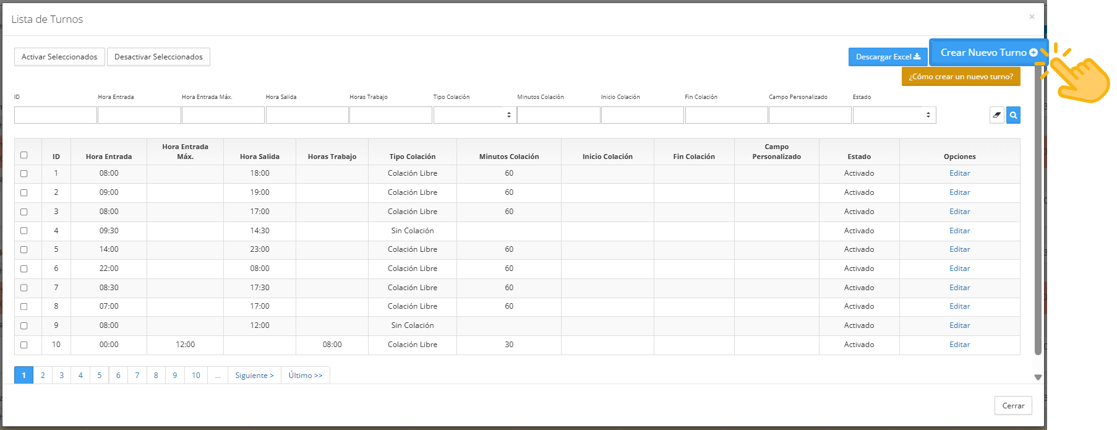Check the box for shift ID 7
Image resolution: width=1117 pixels, height=430 pixels.
point(24,288)
